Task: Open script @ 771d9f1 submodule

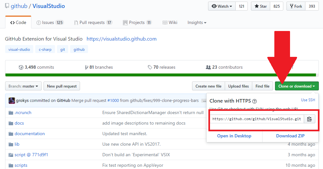Action: pos(31,155)
